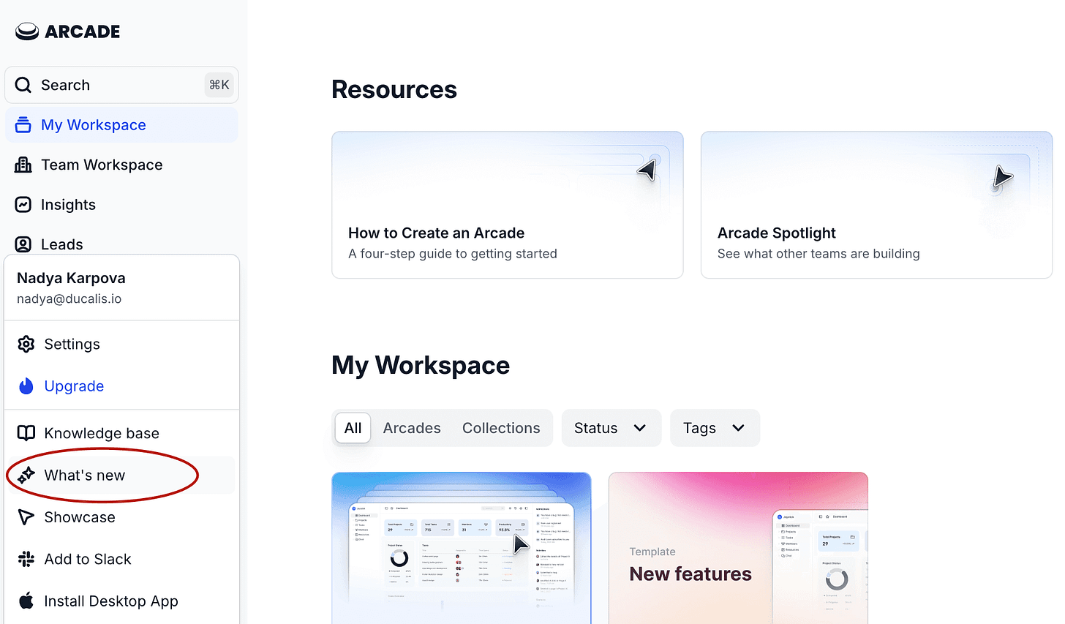Choose Install Desktop App
The width and height of the screenshot is (1065, 624).
121,601
